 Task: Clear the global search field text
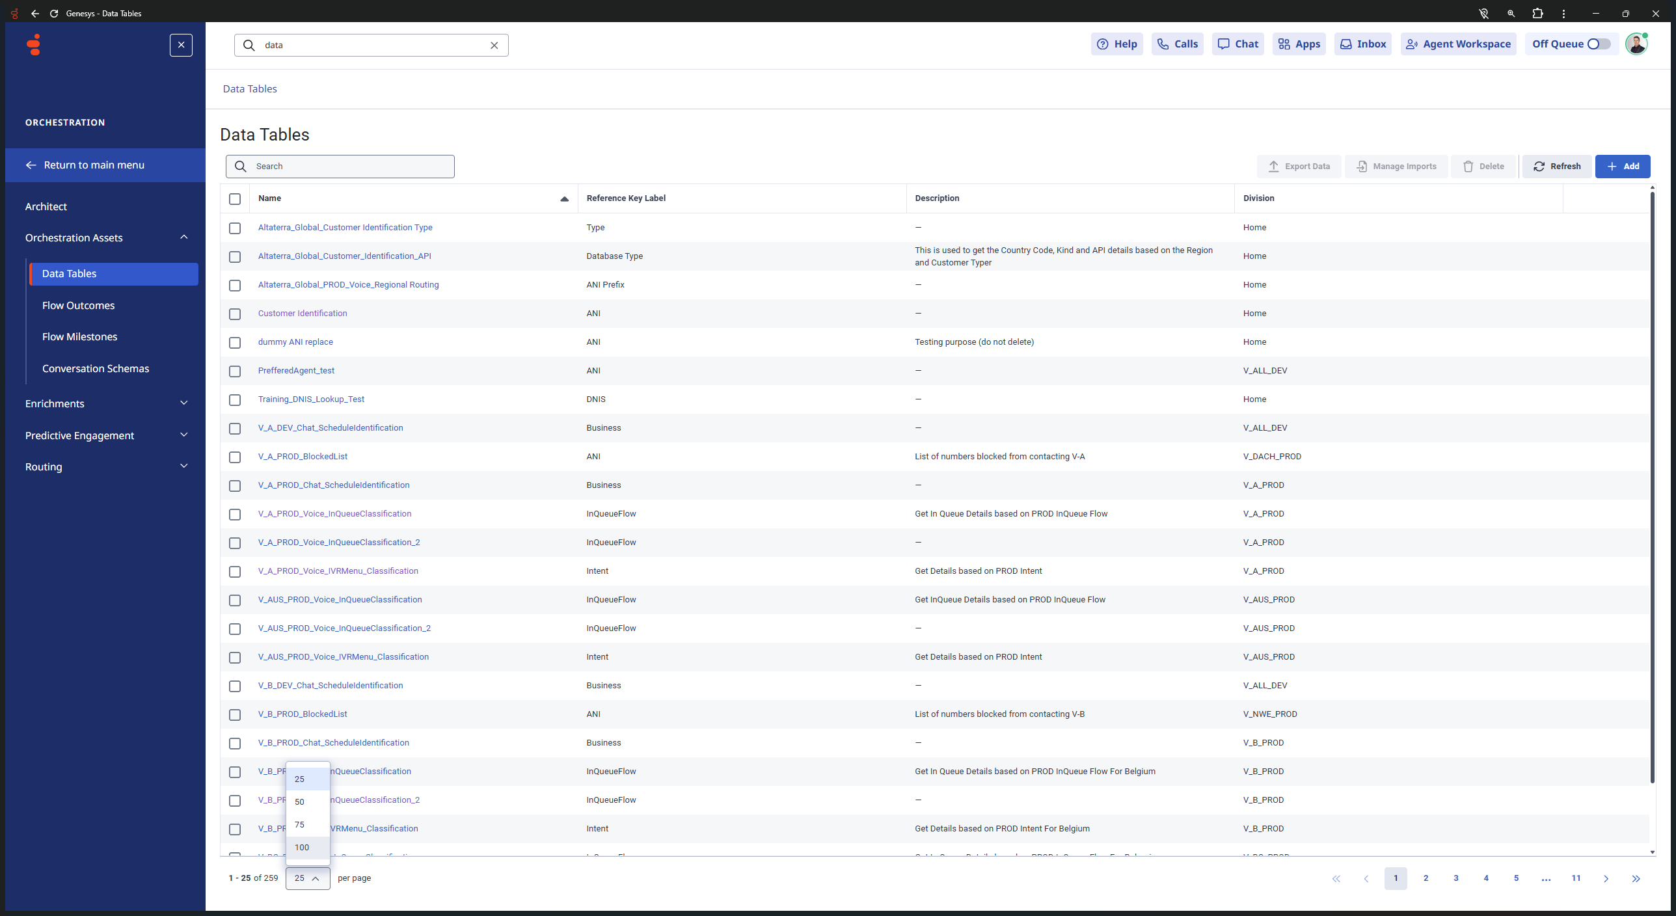(494, 45)
